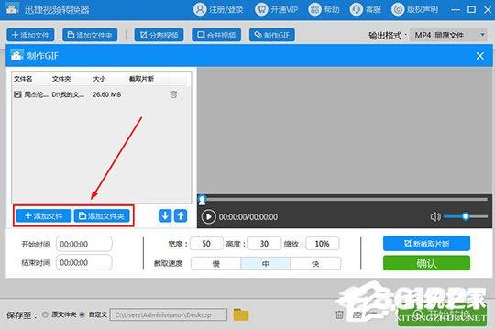The width and height of the screenshot is (495, 330).
Task: Click the 开始时间 input field
Action: pyautogui.click(x=84, y=244)
